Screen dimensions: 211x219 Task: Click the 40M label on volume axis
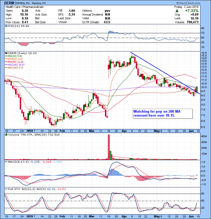point(204,136)
